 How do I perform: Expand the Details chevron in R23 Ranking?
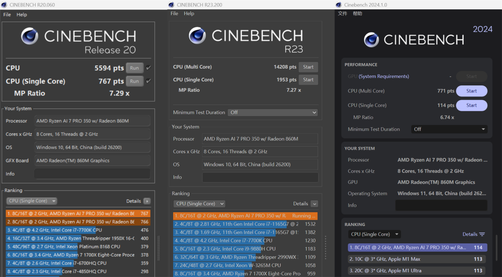pyautogui.click(x=314, y=204)
